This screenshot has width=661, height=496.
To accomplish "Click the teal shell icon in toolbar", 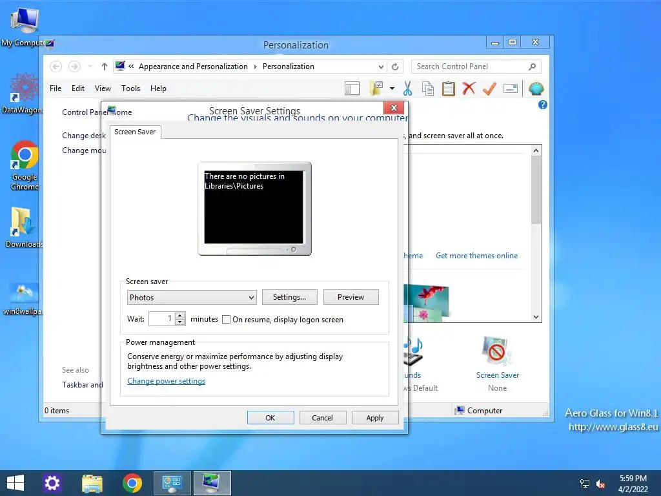I will (536, 88).
